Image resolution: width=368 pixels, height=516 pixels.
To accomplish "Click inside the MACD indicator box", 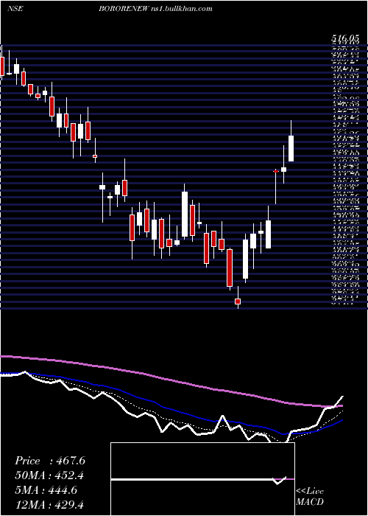I will [202, 479].
